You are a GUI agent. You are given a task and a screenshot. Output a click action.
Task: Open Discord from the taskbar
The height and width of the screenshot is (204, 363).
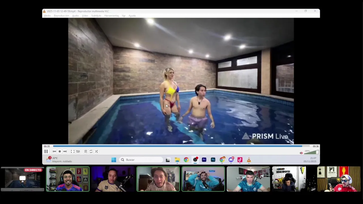coord(231,160)
